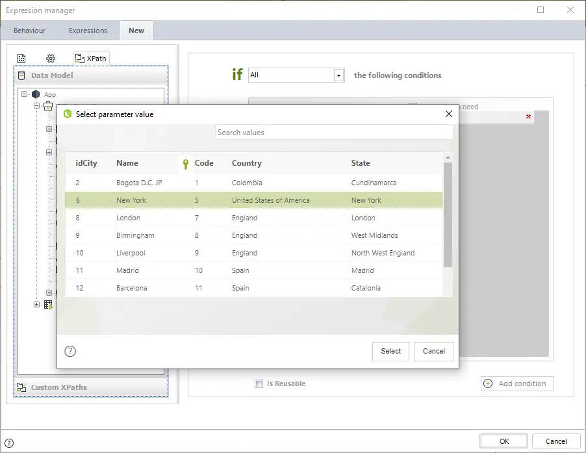The height and width of the screenshot is (453, 586).
Task: Select the XPath tab
Action: [91, 58]
